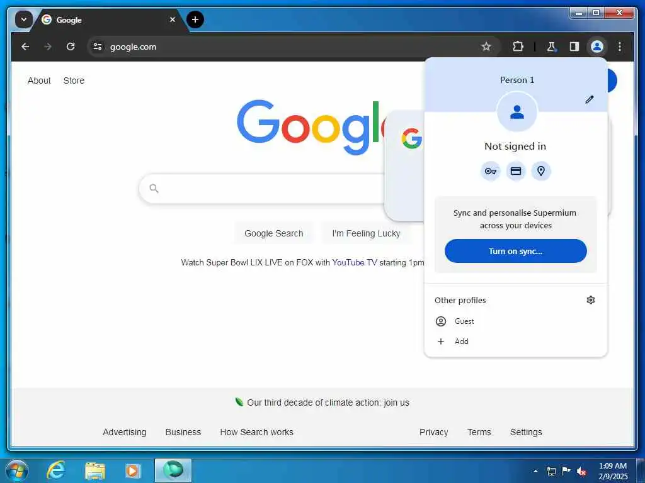Add a new profile
Screen dimensions: 645x483
click(x=515, y=341)
